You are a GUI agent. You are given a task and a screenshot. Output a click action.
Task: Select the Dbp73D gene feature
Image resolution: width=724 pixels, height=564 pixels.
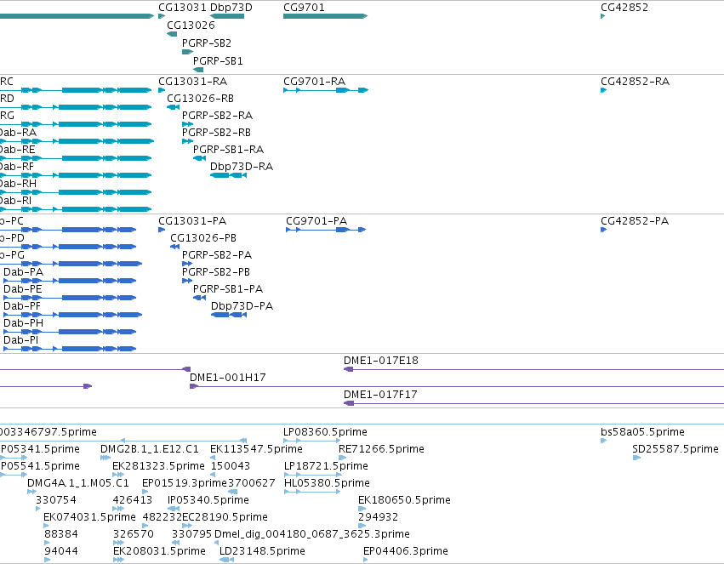click(227, 16)
